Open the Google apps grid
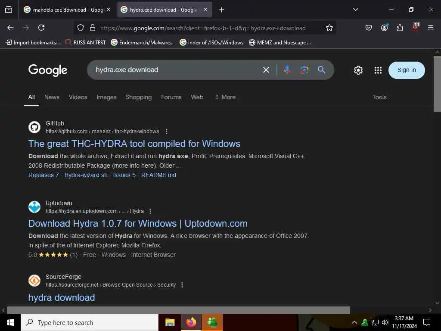The height and width of the screenshot is (331, 441). pos(378,70)
